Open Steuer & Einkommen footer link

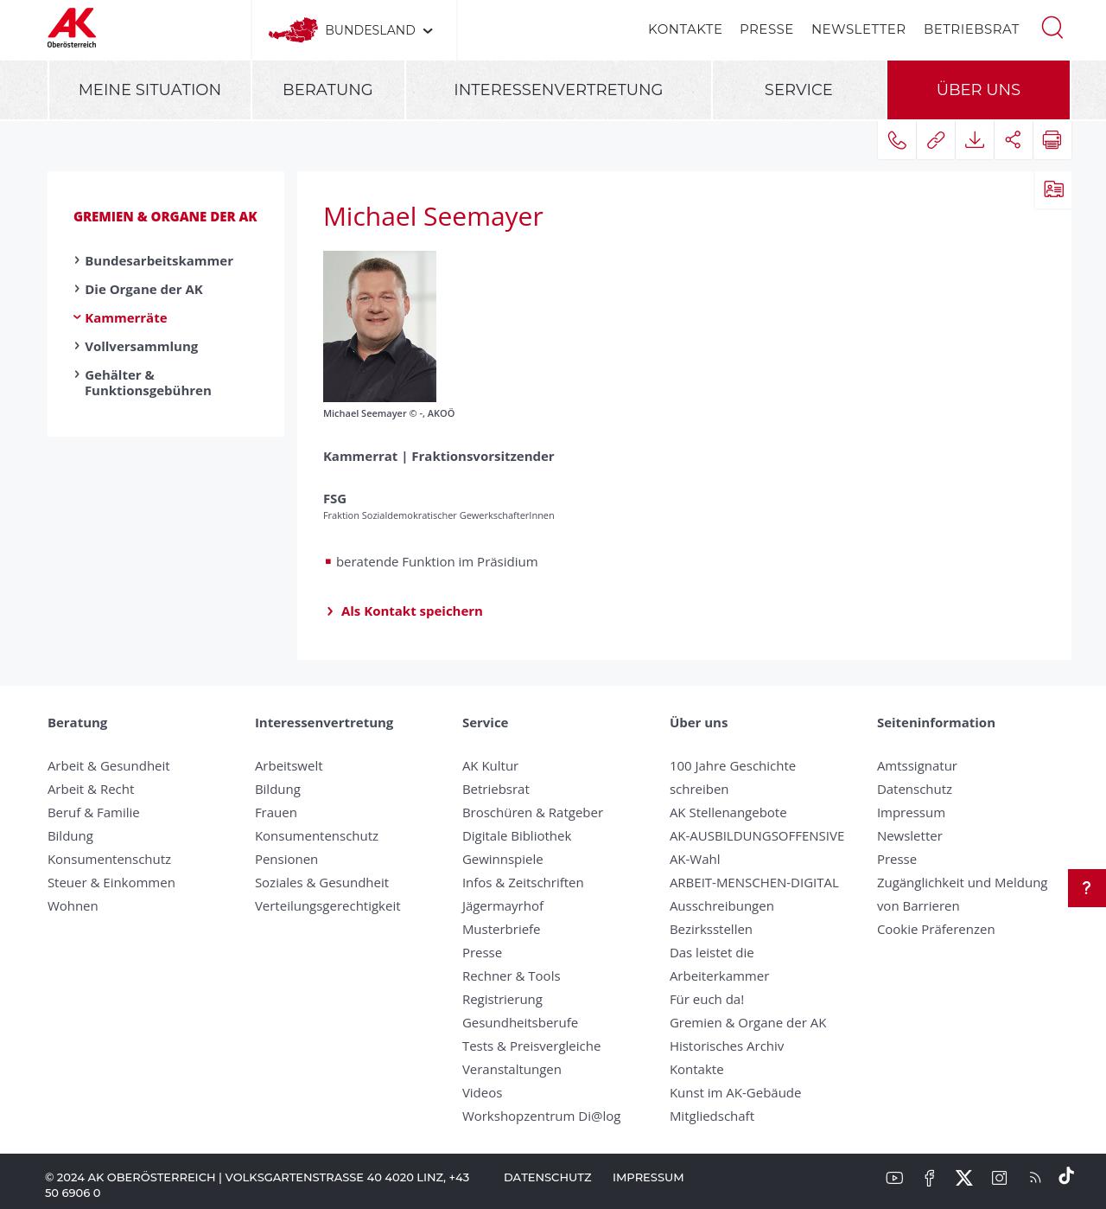click(111, 882)
